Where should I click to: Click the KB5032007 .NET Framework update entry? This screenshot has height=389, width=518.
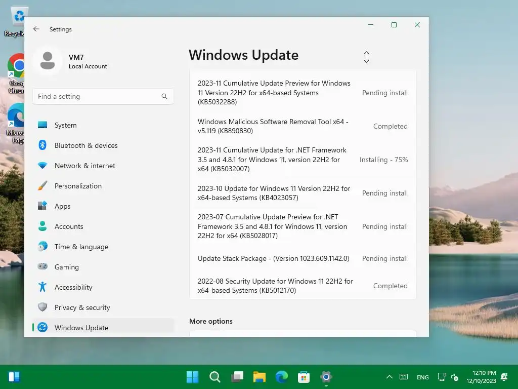303,160
